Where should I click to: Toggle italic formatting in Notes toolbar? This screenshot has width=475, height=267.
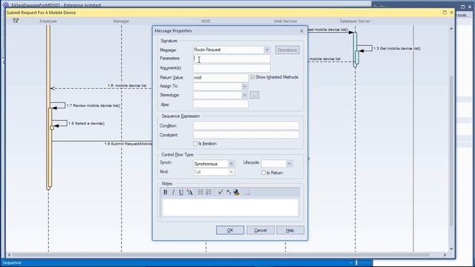173,192
